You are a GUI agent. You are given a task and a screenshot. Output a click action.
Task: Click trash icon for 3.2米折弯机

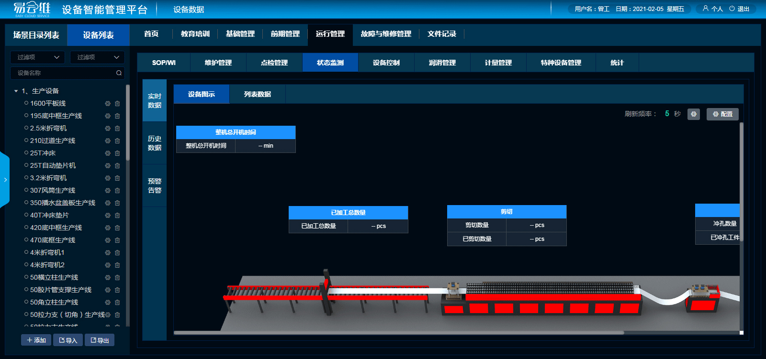click(117, 178)
